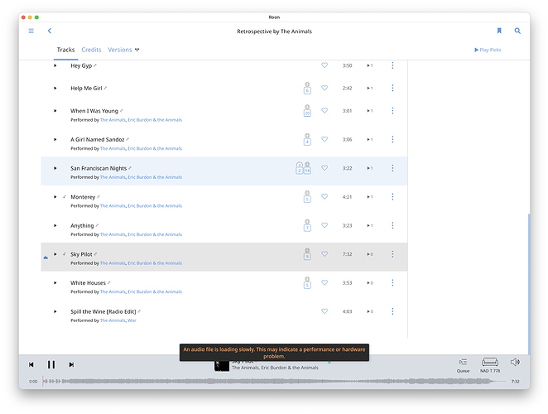Switch to the Versions tab
Screen dimensions: 548x414
point(120,50)
